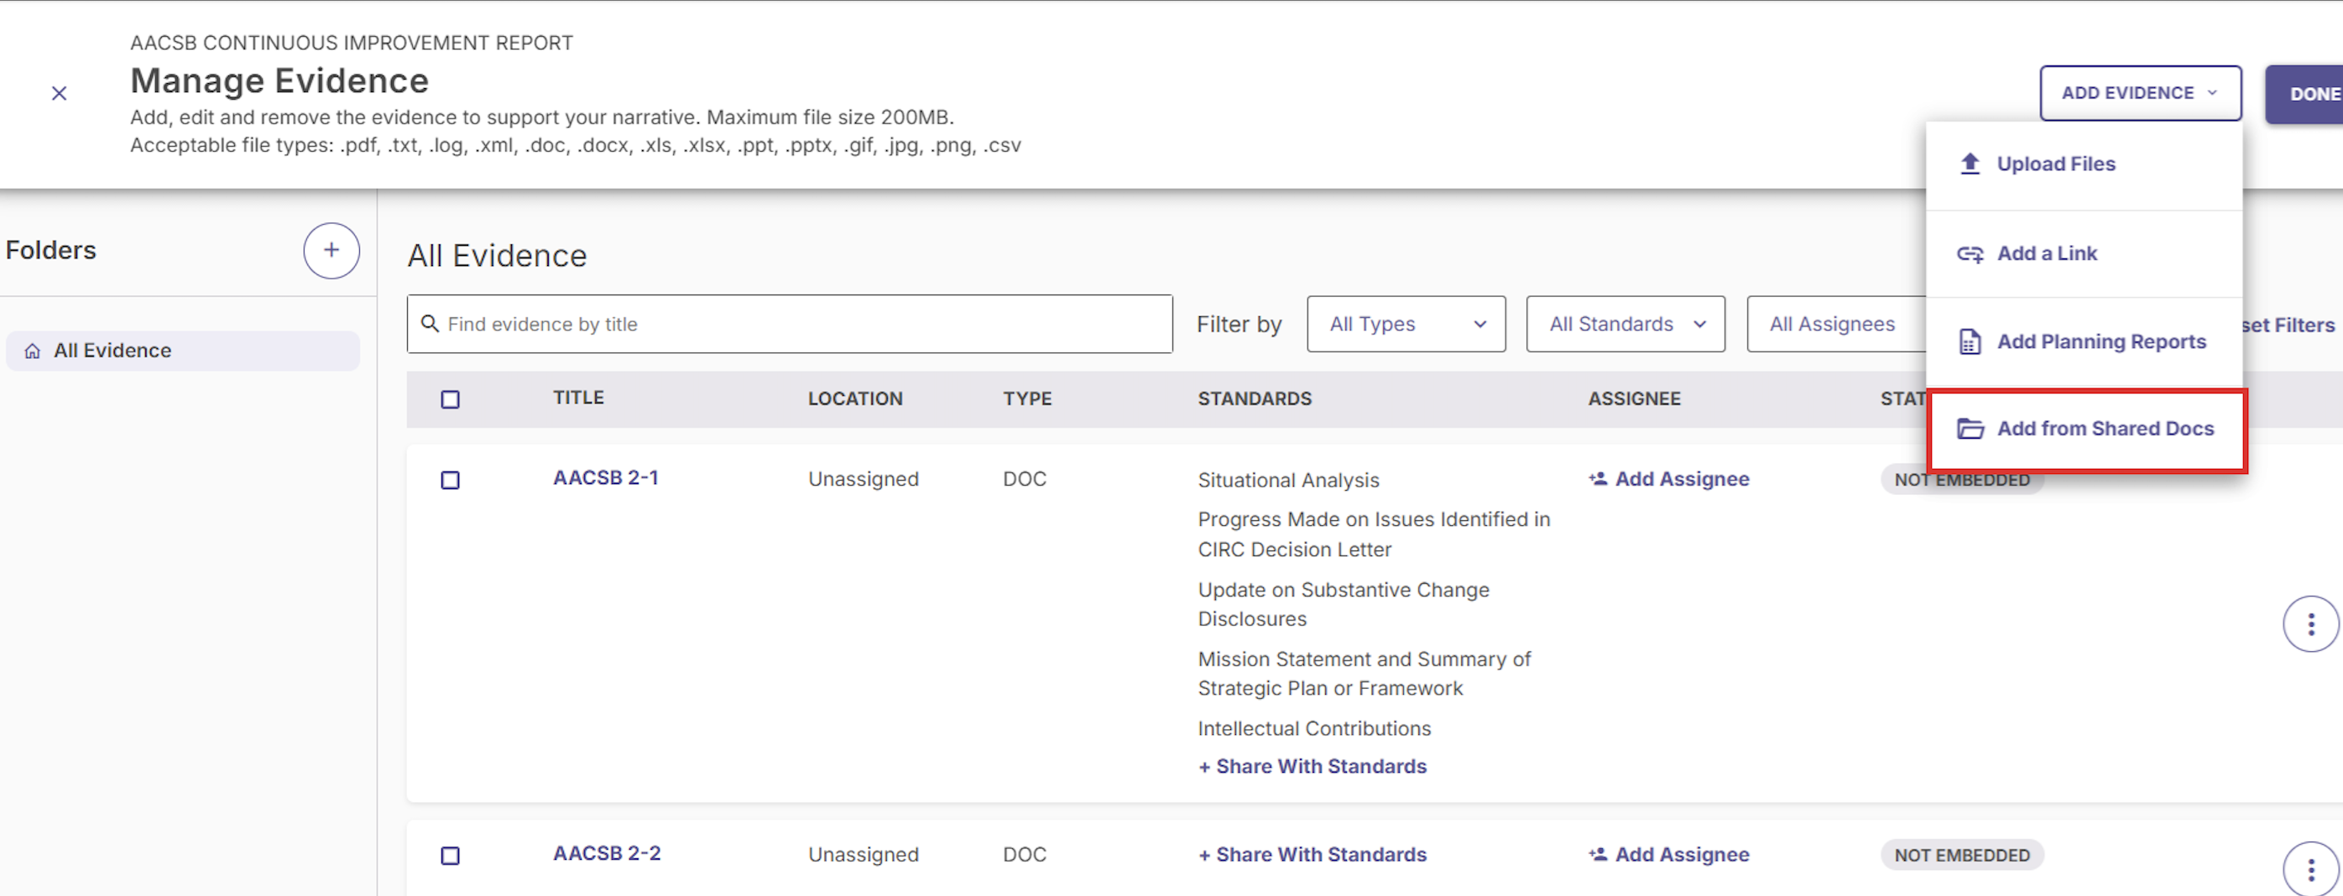Open the All Assignees filter
Screen dimensions: 2343x896
pyautogui.click(x=1836, y=324)
